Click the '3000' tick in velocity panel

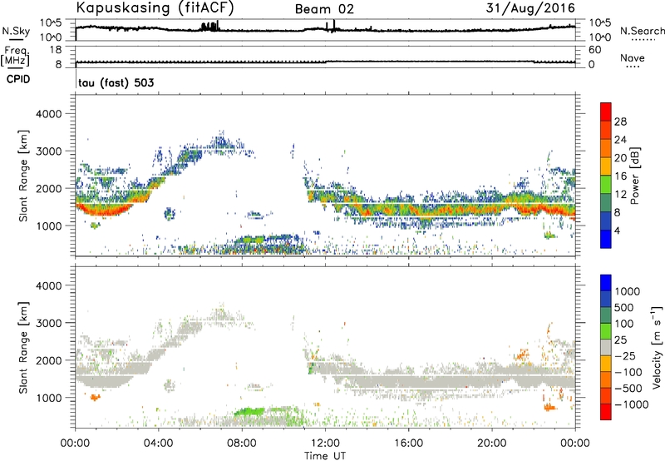click(x=49, y=323)
